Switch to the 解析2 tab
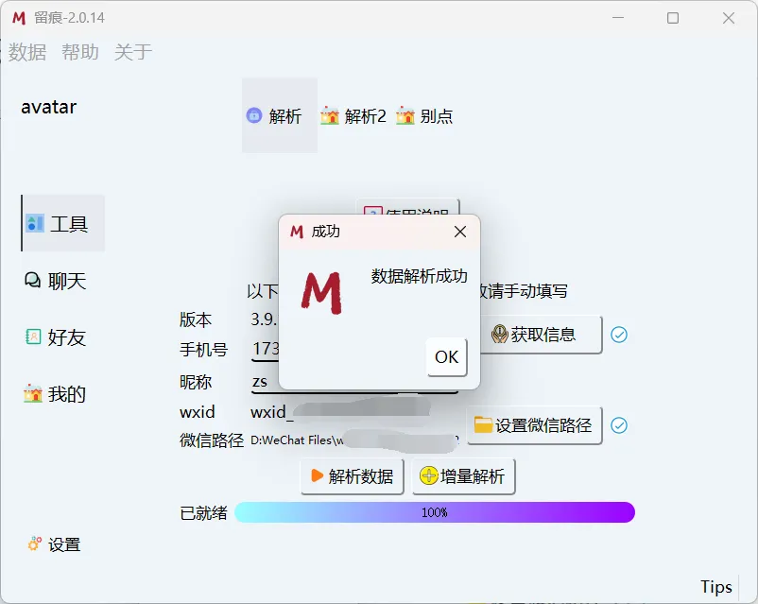This screenshot has height=604, width=758. 354,116
